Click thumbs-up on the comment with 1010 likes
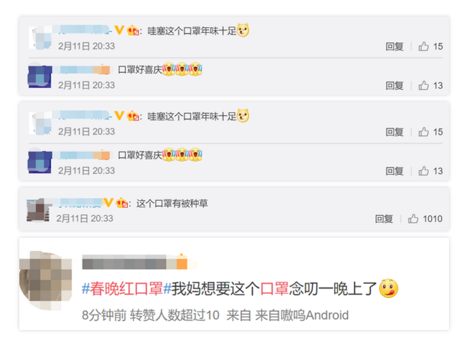This screenshot has height=342, width=469. [x=413, y=218]
